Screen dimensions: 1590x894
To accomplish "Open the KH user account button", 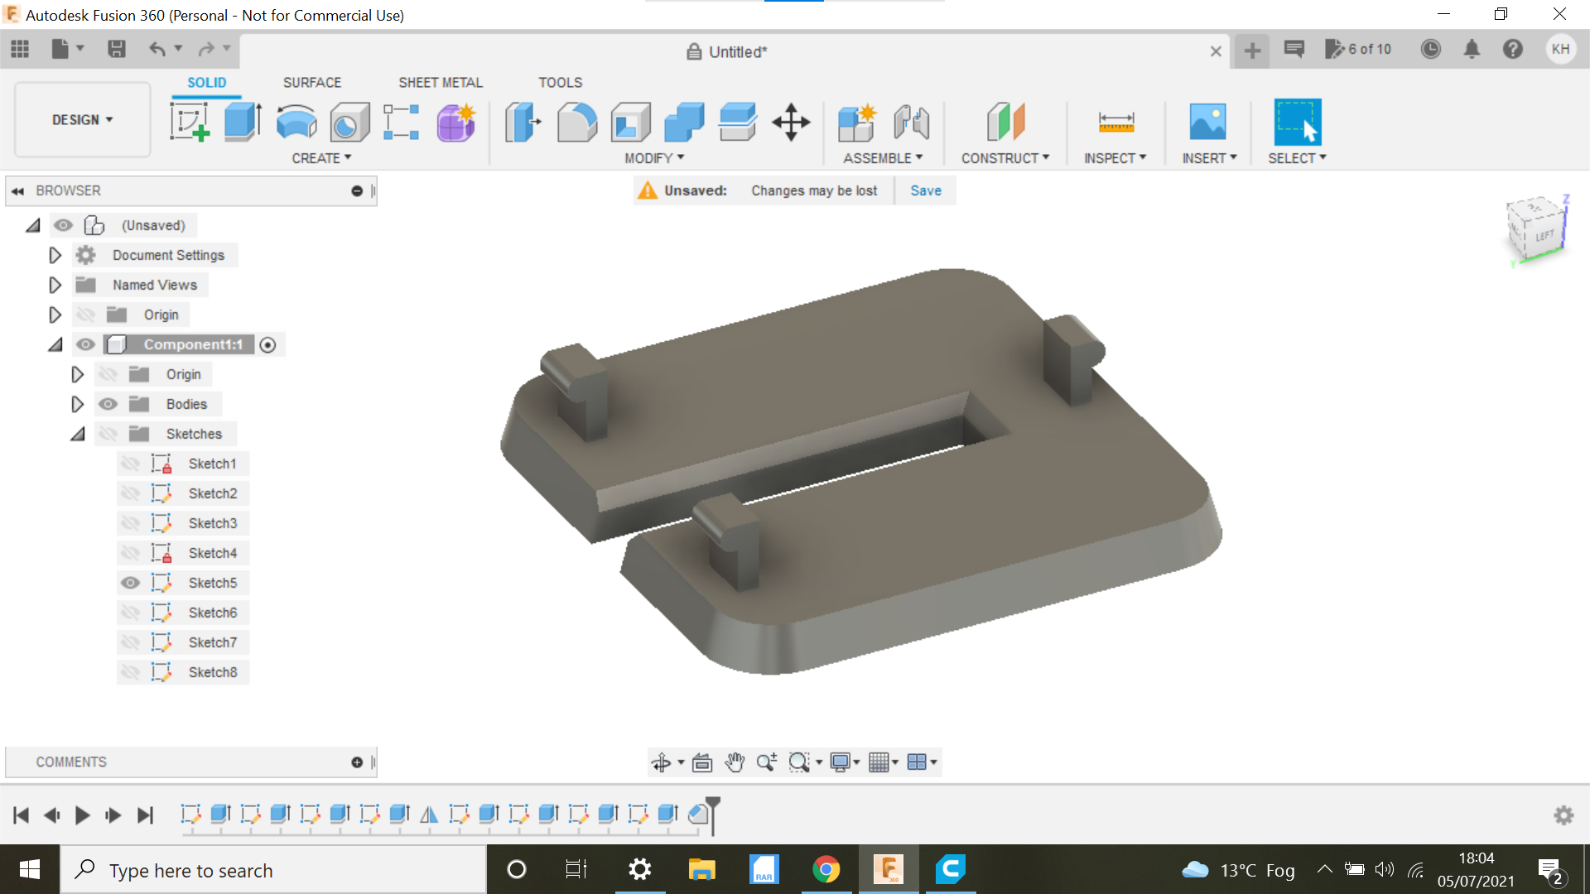I will (1560, 49).
